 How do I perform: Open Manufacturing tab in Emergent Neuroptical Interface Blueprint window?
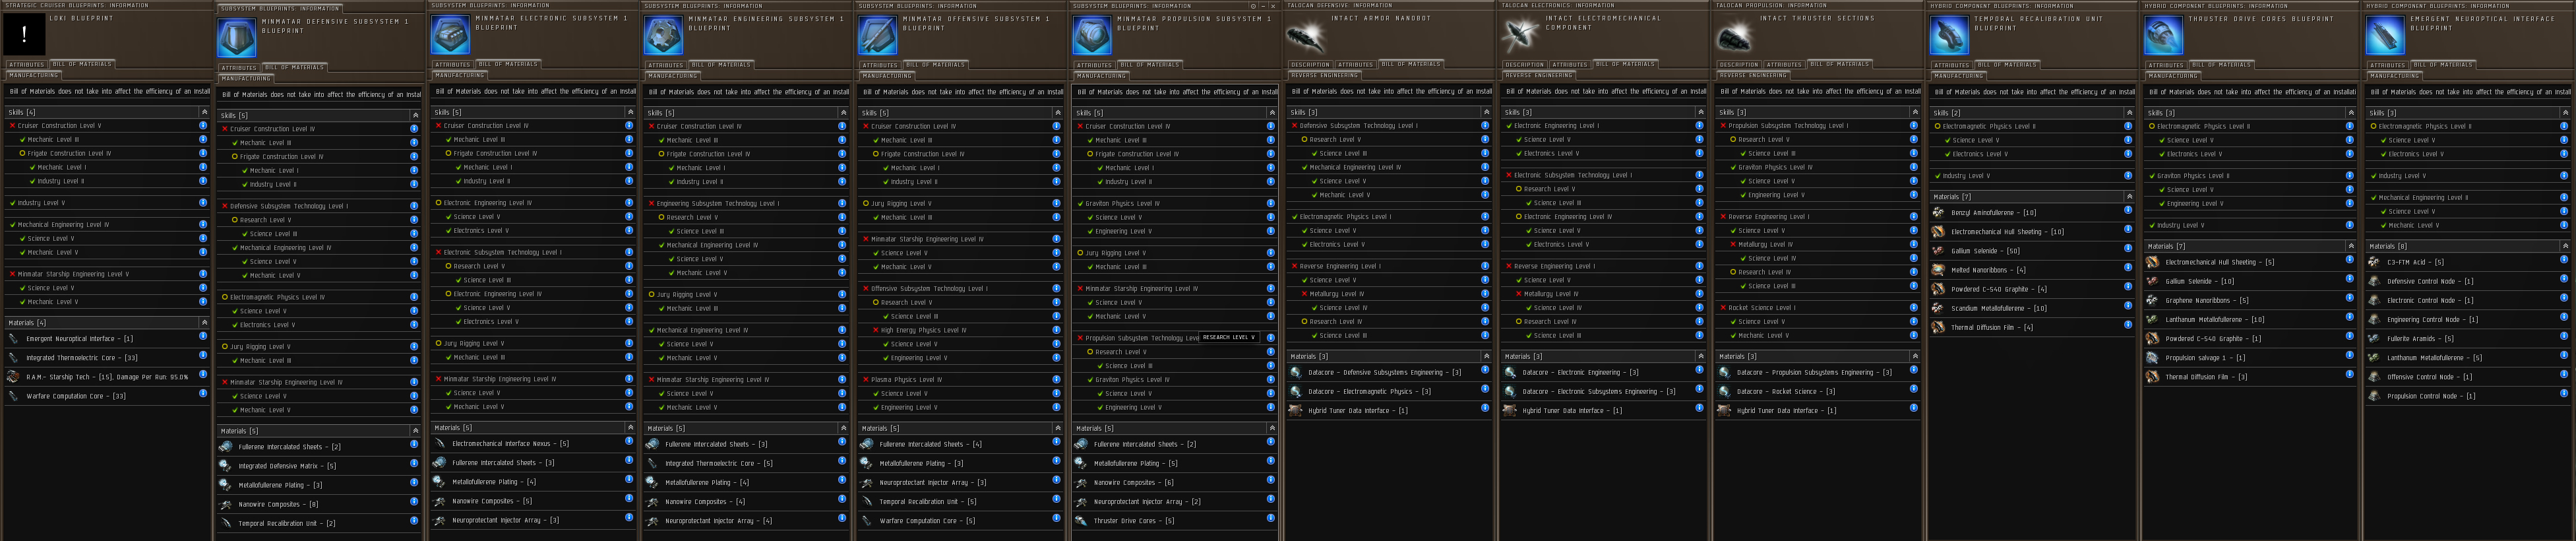(2395, 75)
